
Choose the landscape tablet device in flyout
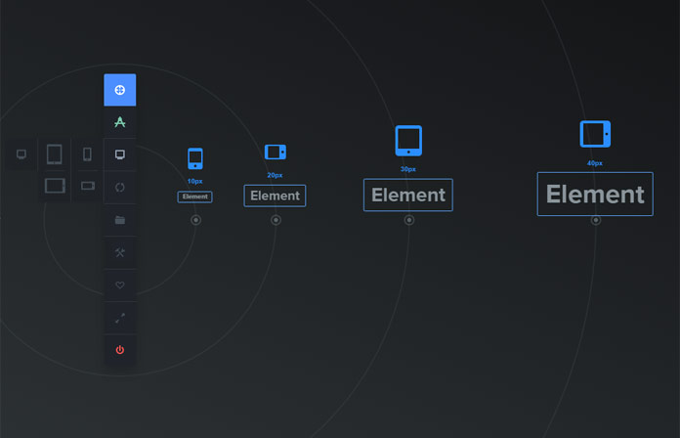[55, 185]
